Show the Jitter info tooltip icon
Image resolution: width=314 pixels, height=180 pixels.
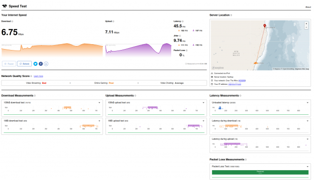click(180, 36)
